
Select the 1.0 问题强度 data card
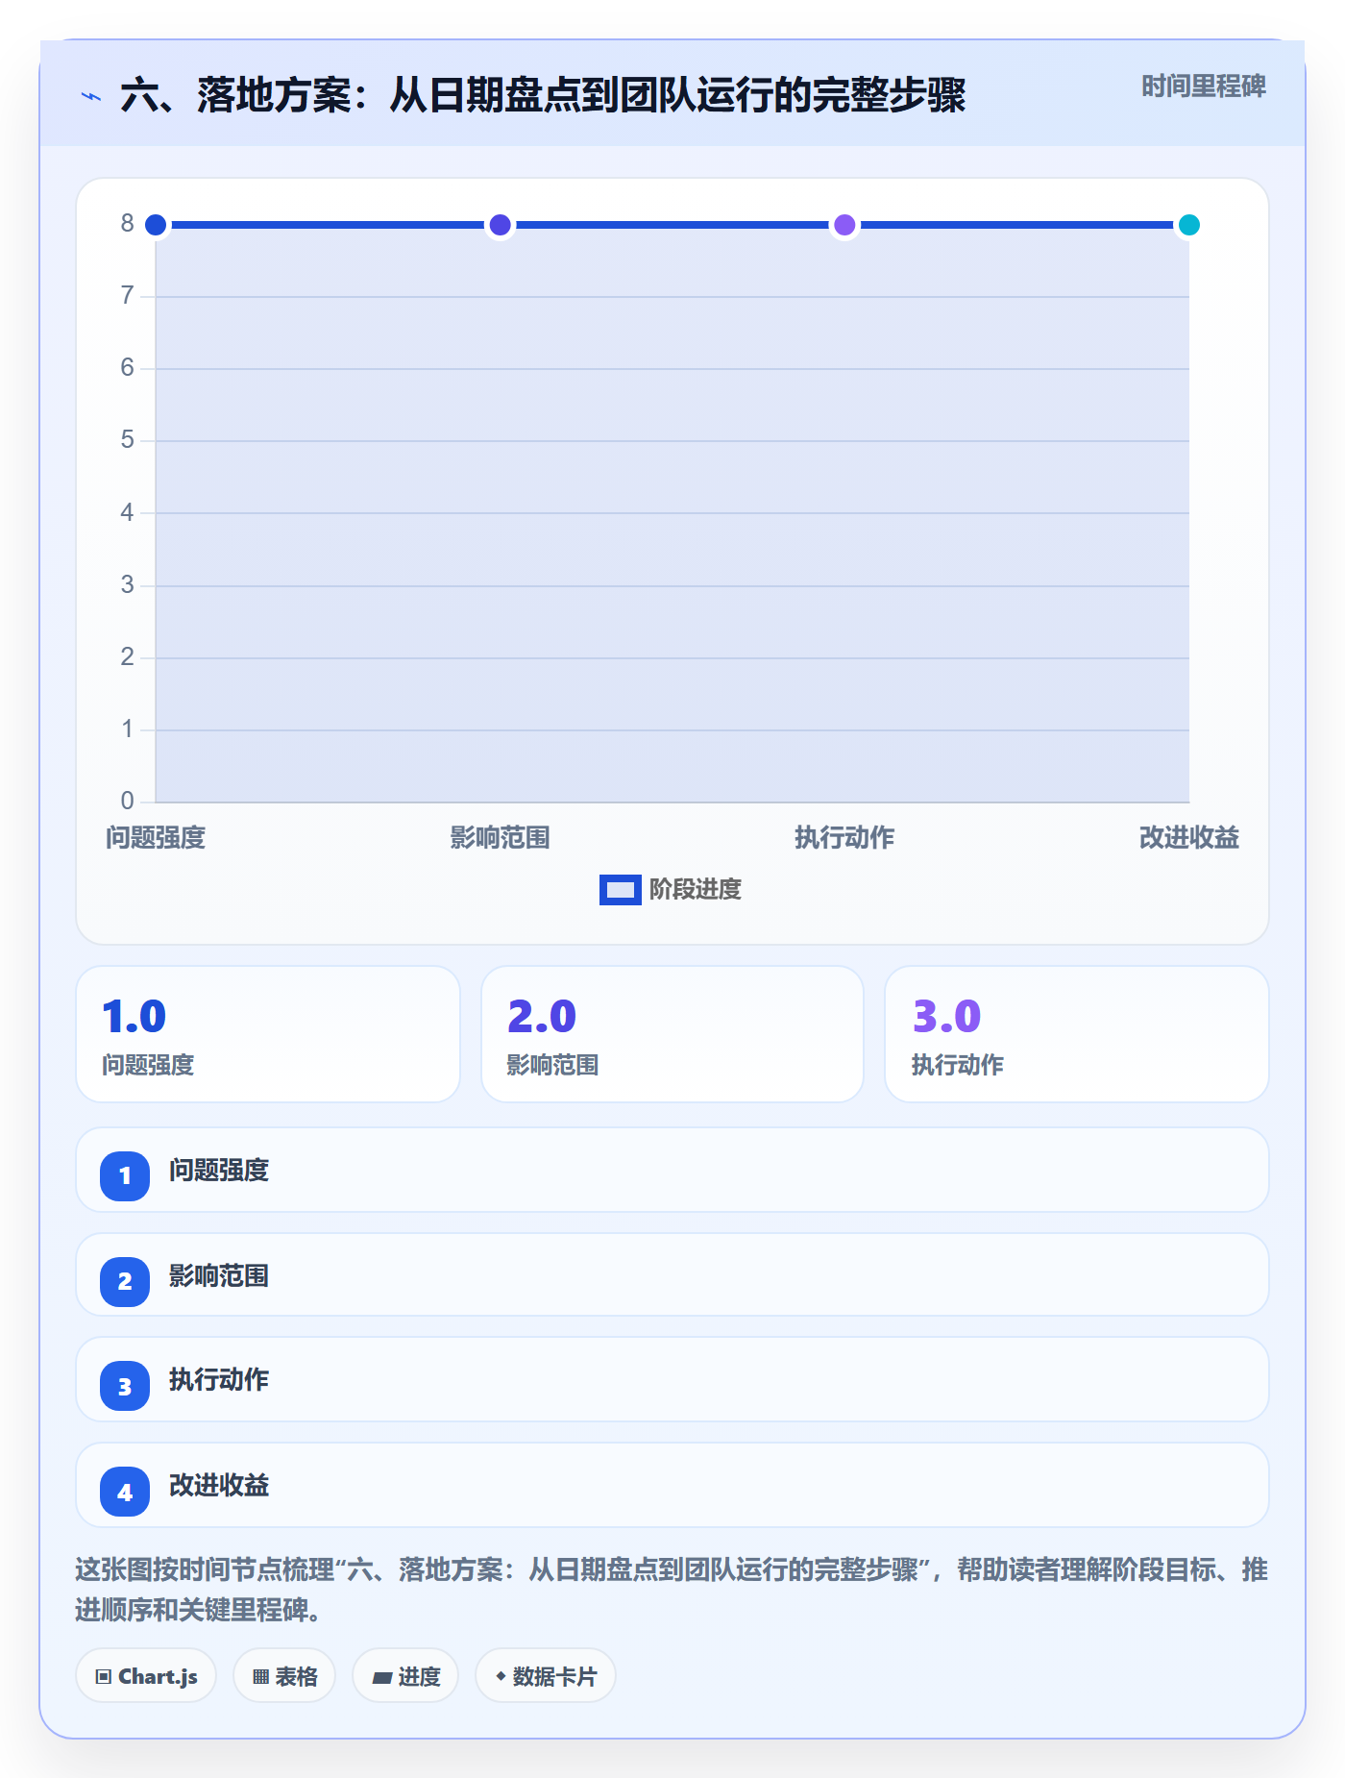point(268,1034)
